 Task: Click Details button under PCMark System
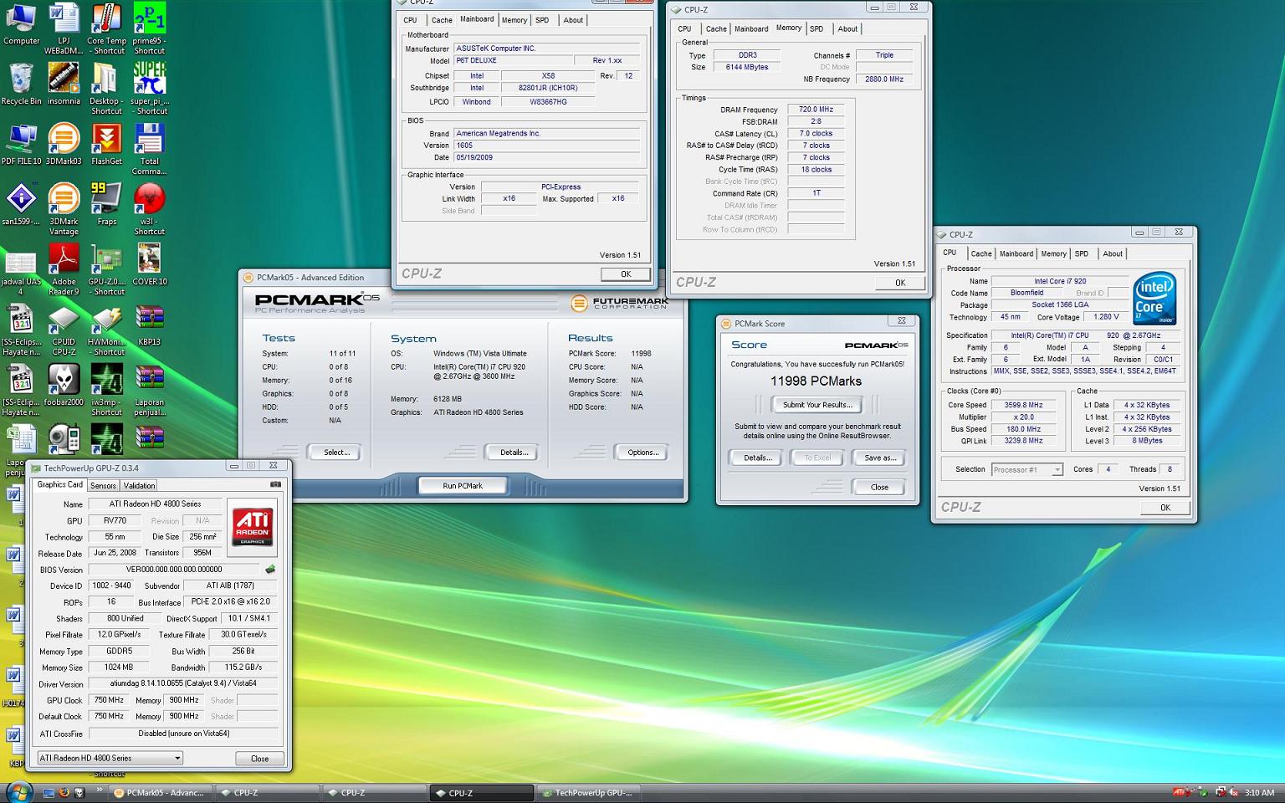(514, 452)
